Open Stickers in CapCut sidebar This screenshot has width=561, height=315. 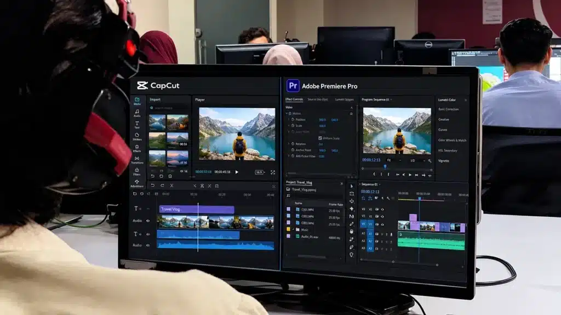pos(137,137)
